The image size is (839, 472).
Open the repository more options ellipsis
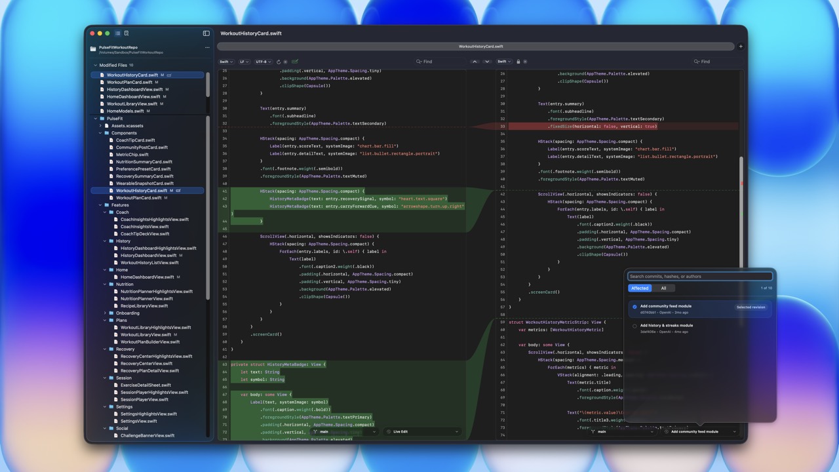(207, 48)
